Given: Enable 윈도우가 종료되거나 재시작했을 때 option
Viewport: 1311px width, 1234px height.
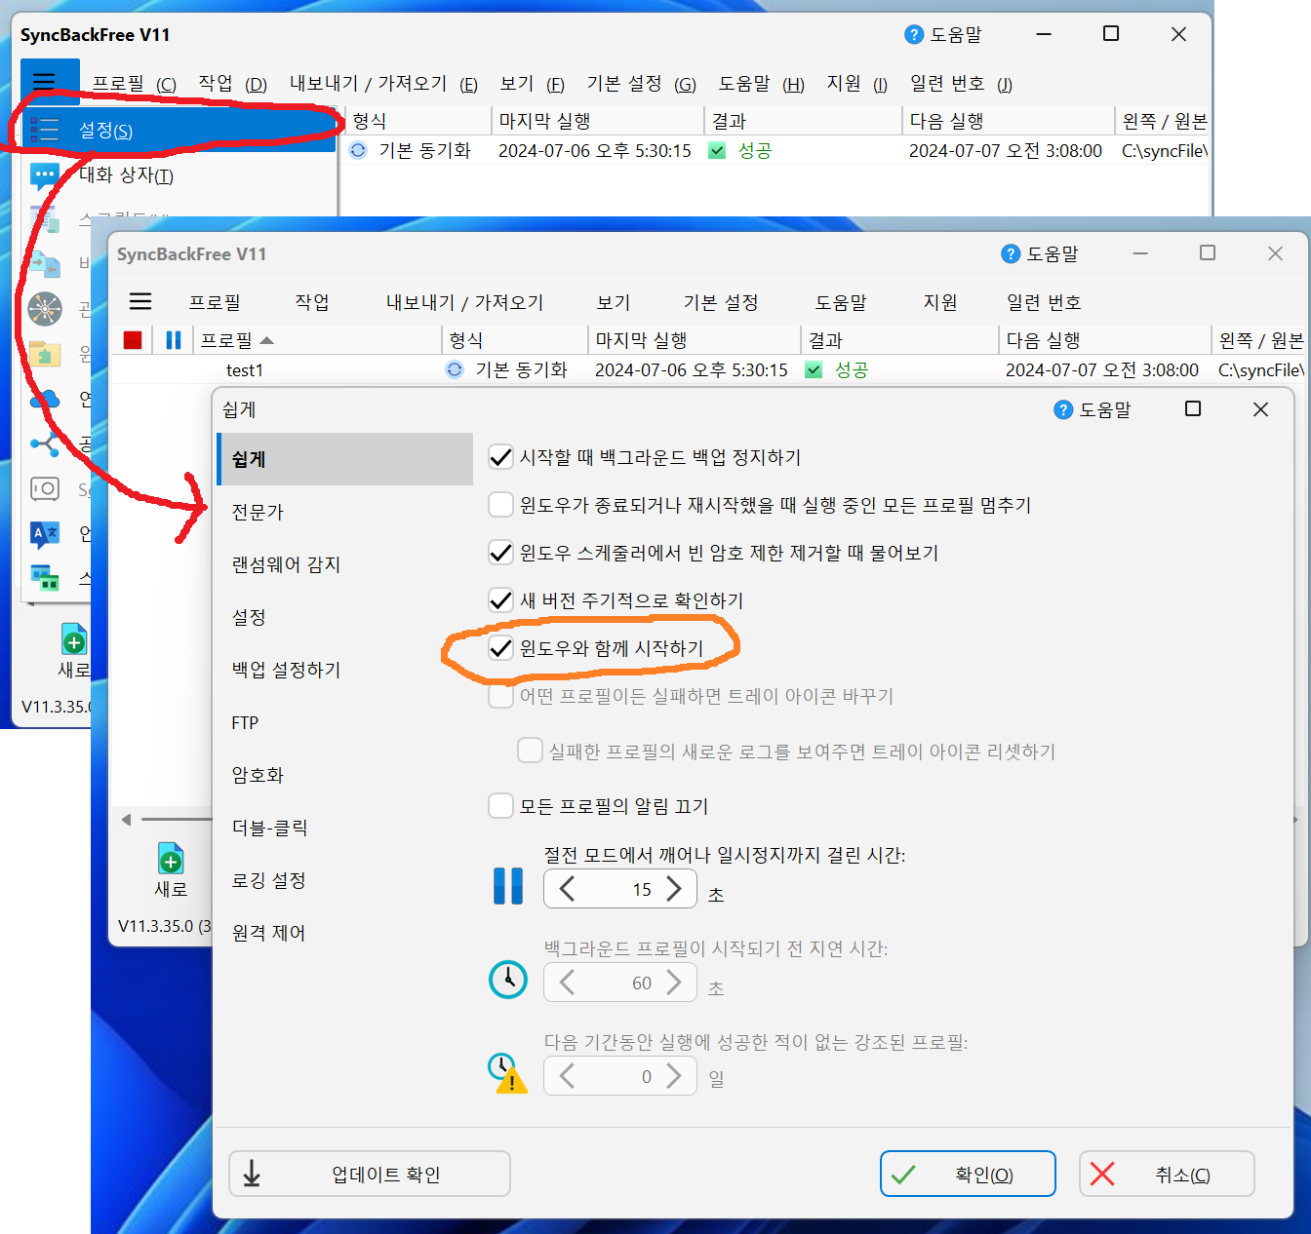Looking at the screenshot, I should click(x=500, y=505).
